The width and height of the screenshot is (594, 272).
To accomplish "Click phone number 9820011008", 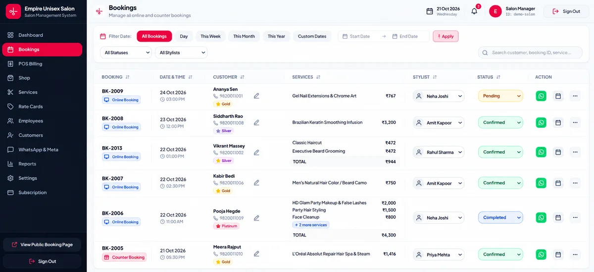I will click(x=232, y=123).
